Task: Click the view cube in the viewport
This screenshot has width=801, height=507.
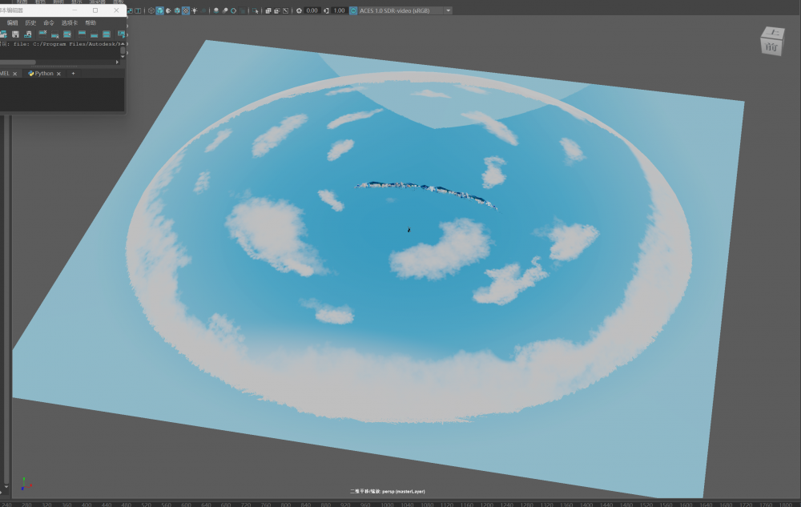Action: click(x=772, y=42)
